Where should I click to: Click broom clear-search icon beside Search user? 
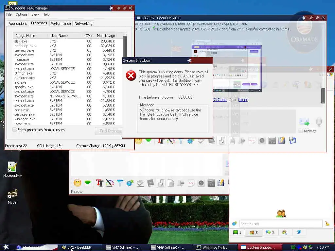(327, 224)
